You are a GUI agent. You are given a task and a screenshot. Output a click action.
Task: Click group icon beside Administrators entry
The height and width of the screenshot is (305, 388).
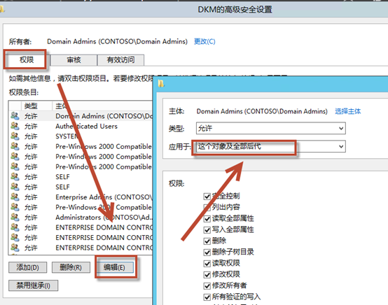coord(15,218)
